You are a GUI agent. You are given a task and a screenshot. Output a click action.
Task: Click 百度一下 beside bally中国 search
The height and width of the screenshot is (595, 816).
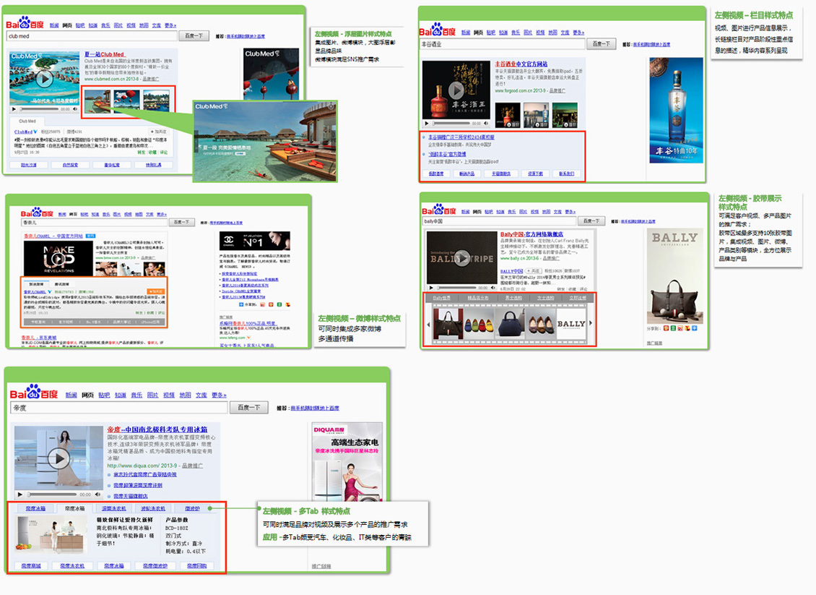tap(591, 221)
